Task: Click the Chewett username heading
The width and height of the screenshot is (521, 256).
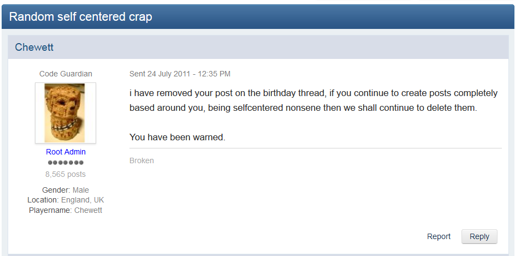Action: point(34,47)
